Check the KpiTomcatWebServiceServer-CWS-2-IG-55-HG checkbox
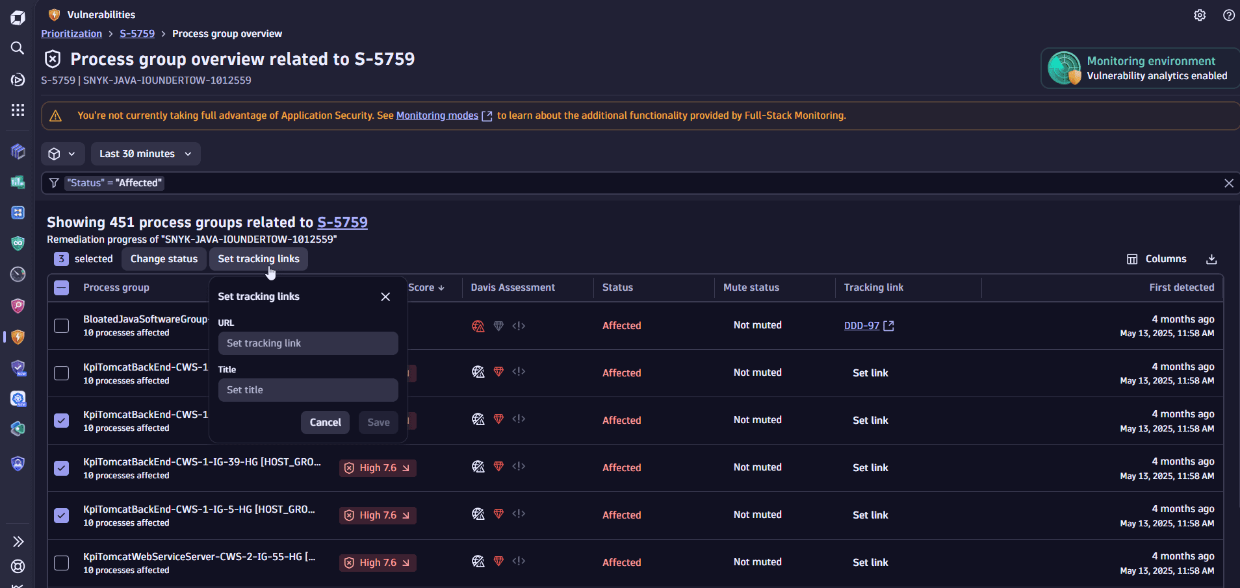1240x588 pixels. (x=61, y=563)
